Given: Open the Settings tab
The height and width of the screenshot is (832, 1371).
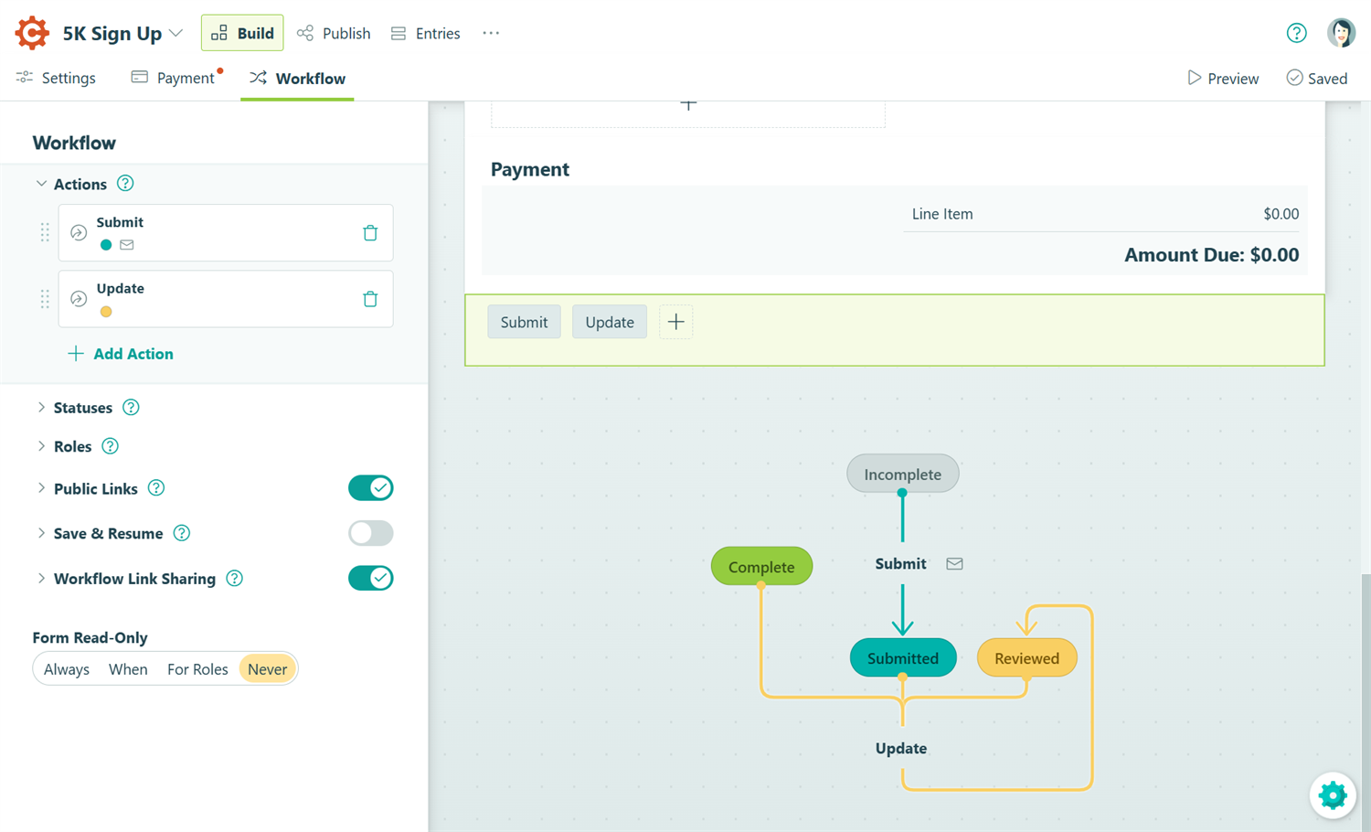Looking at the screenshot, I should pos(56,78).
